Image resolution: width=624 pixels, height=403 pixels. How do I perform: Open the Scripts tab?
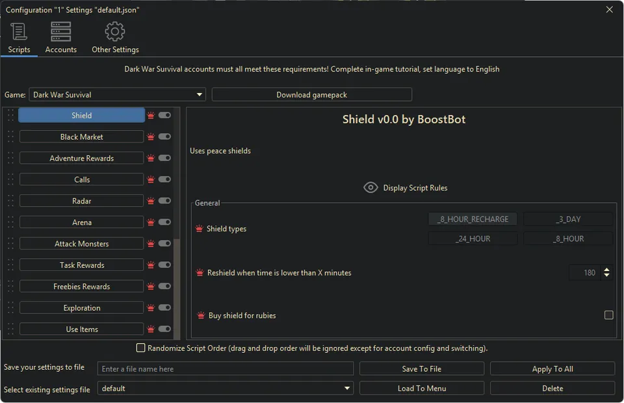(x=19, y=38)
